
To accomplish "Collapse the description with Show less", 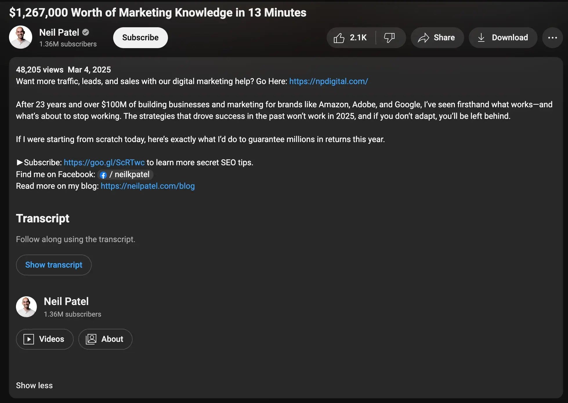I will click(x=34, y=385).
